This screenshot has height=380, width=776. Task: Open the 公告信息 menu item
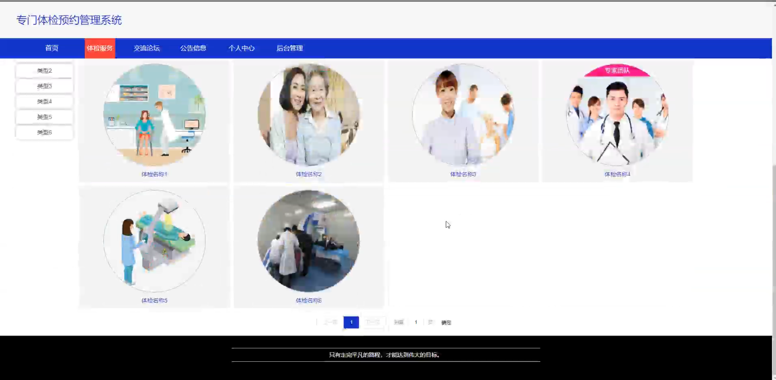(193, 48)
